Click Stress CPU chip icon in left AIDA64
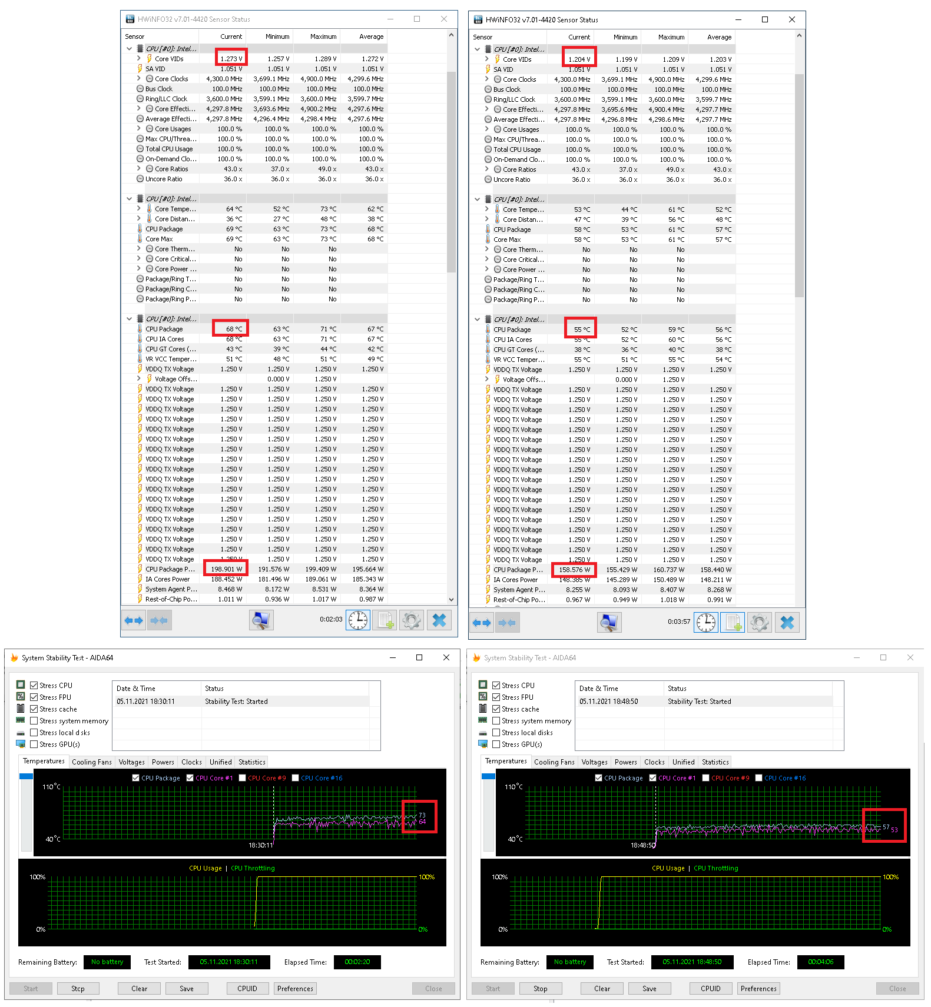Image resolution: width=931 pixels, height=1007 pixels. 21,685
